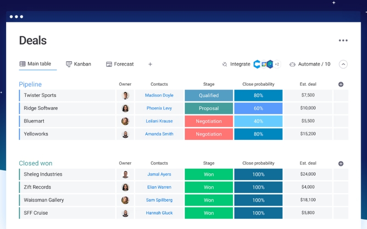Open the Forecast view tab
The height and width of the screenshot is (229, 367).
pyautogui.click(x=120, y=65)
